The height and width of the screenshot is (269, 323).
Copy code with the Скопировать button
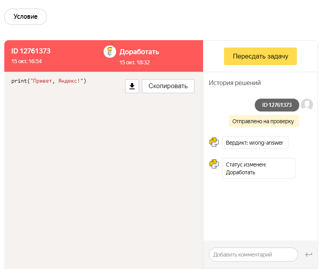pyautogui.click(x=168, y=86)
